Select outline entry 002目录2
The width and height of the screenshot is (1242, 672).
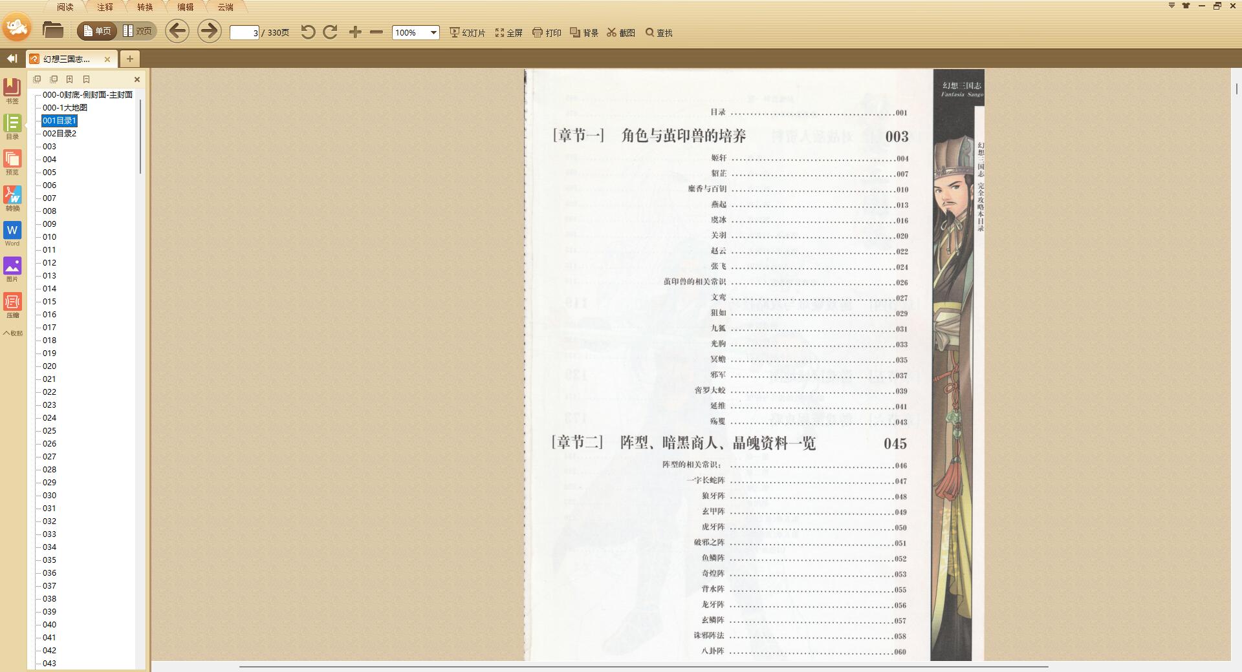pyautogui.click(x=60, y=133)
